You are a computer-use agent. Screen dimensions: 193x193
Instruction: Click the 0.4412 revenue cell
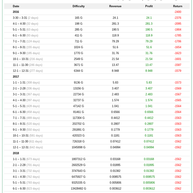(115, 118)
